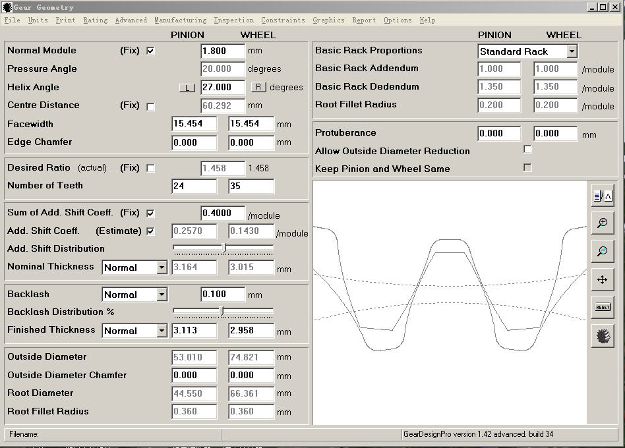The image size is (625, 448).
Task: Click Sum of Add. Shift Coeff. field
Action: coord(222,213)
